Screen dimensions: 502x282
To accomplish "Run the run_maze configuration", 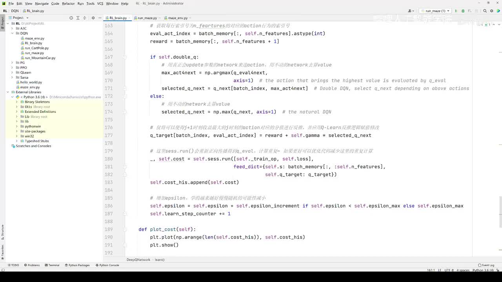I will coord(456,11).
